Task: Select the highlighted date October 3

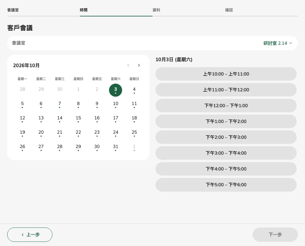Action: click(x=116, y=90)
